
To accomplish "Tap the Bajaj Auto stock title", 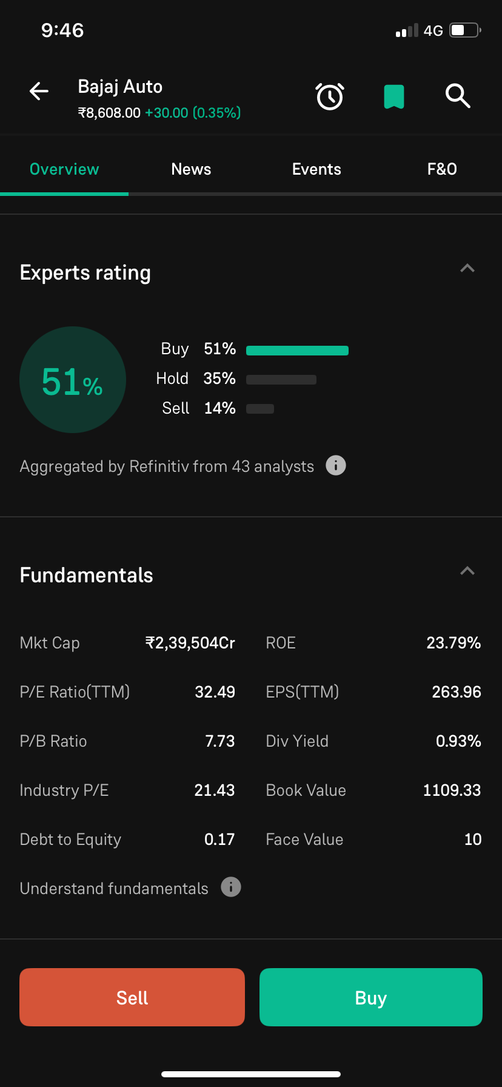I will [x=120, y=87].
